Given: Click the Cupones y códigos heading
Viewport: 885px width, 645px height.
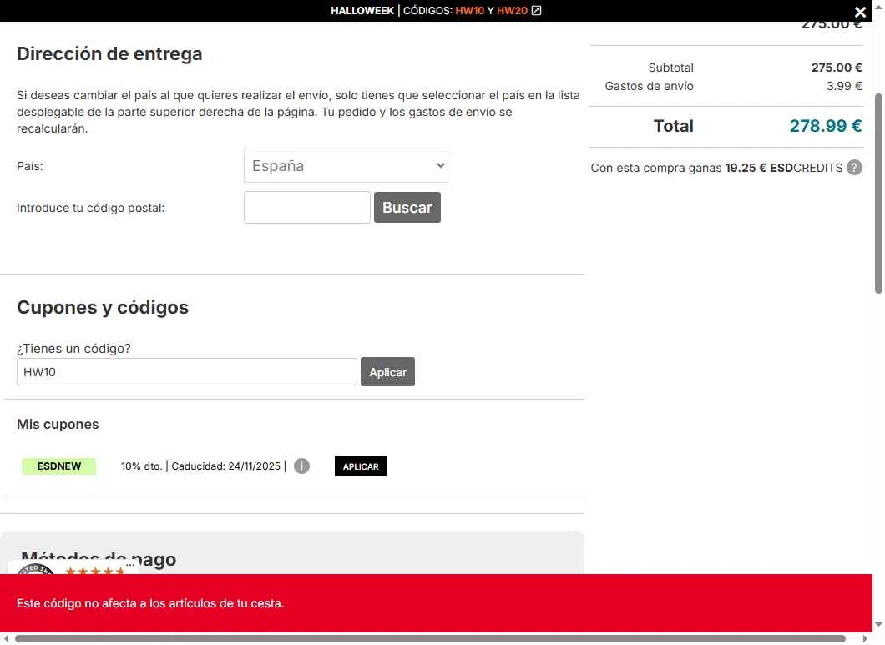Looking at the screenshot, I should click(103, 308).
